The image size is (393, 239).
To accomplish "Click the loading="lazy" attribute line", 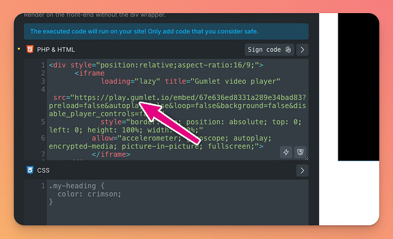I will pyautogui.click(x=190, y=81).
